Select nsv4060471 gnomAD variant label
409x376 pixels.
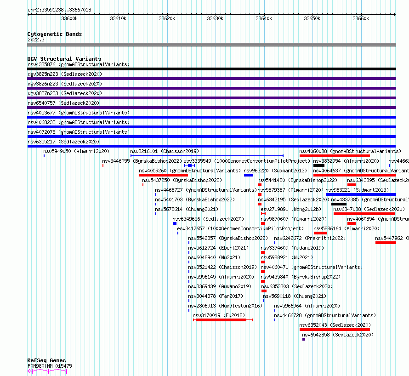click(x=312, y=267)
